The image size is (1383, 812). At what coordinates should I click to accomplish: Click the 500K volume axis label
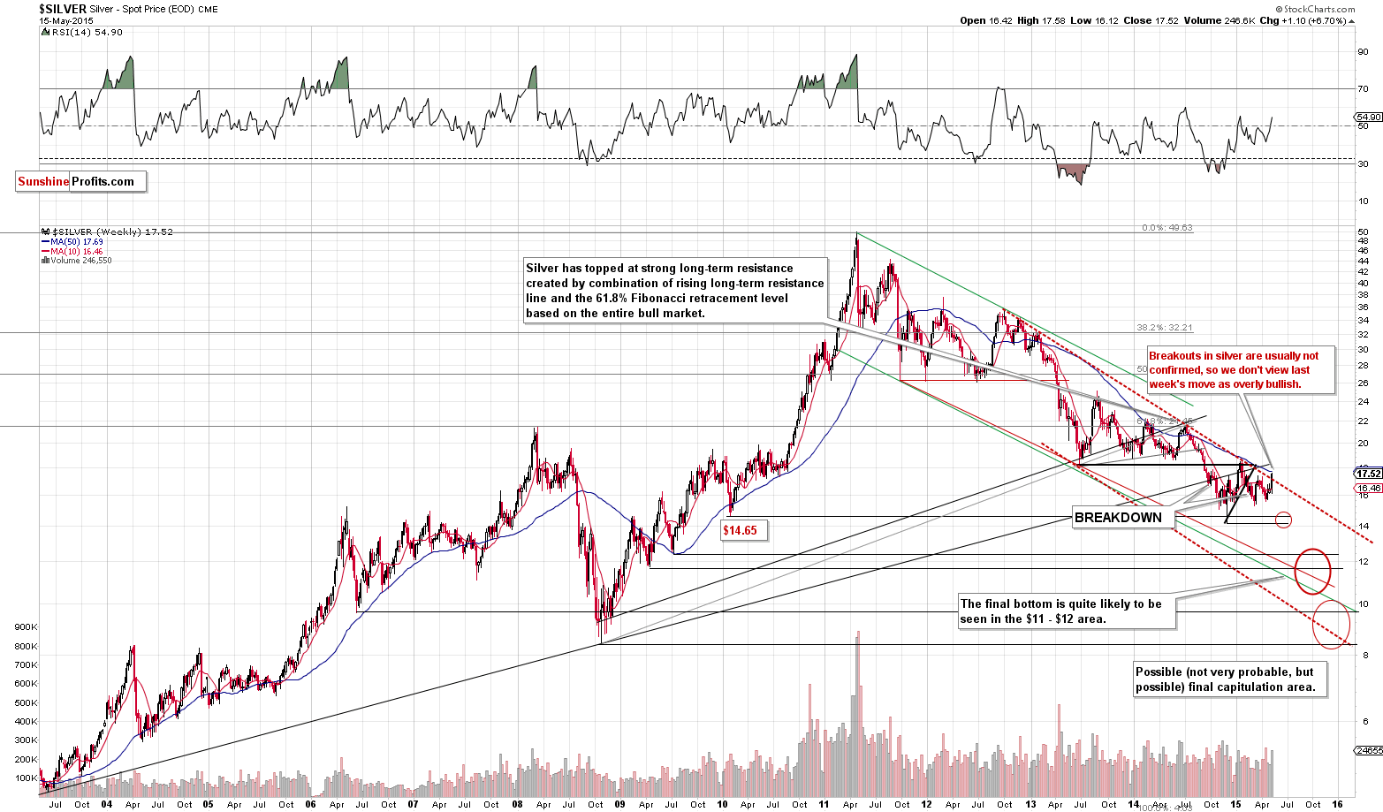25,703
